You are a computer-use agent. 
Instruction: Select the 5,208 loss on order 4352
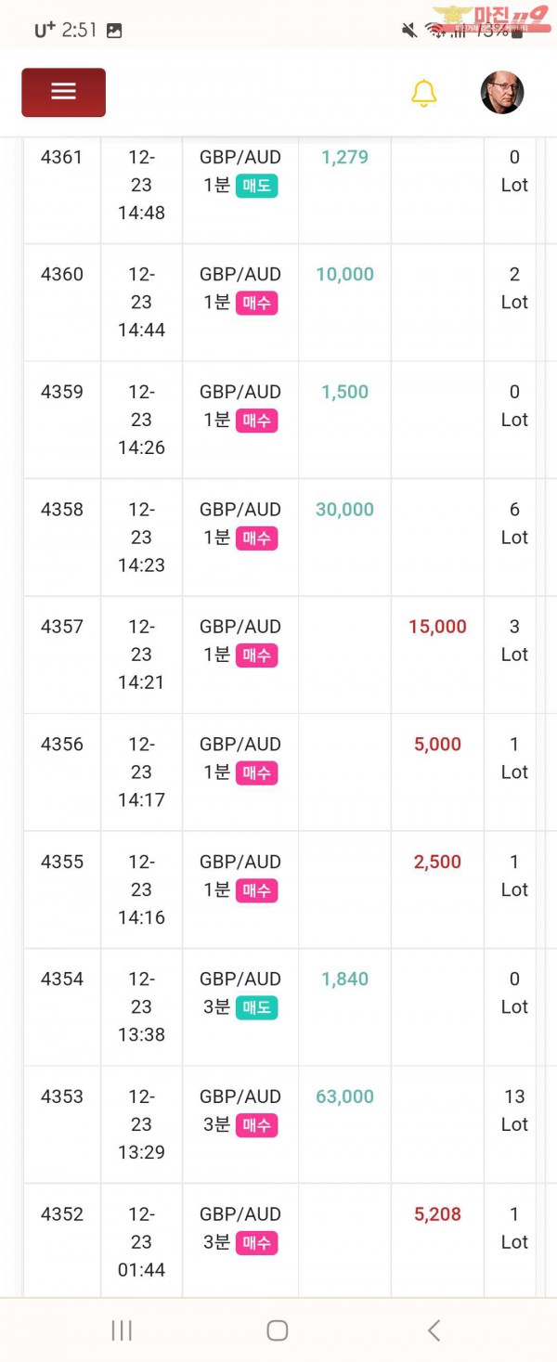coord(437,1214)
